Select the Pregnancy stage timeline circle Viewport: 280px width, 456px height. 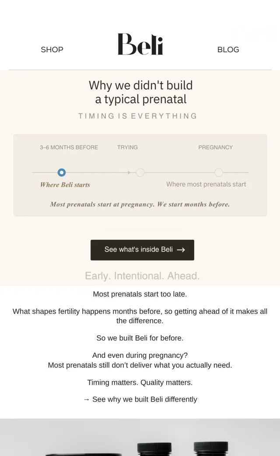(x=219, y=172)
